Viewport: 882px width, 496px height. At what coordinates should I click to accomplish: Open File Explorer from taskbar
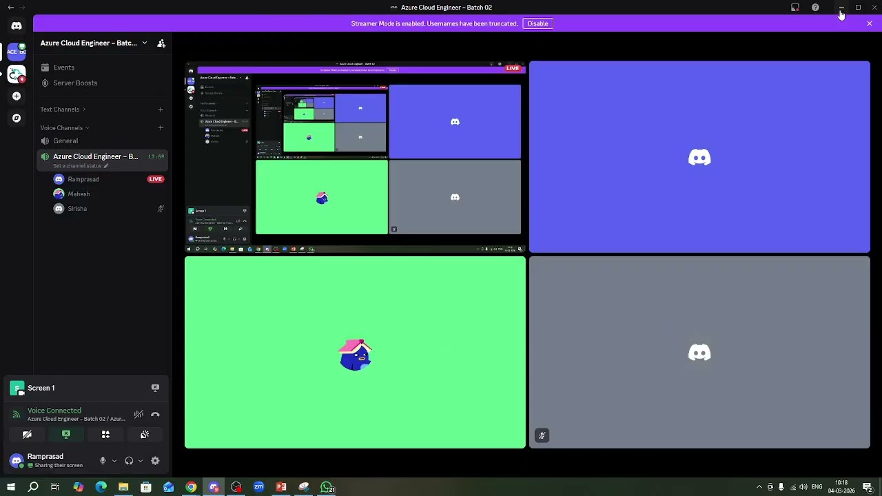[x=123, y=487]
